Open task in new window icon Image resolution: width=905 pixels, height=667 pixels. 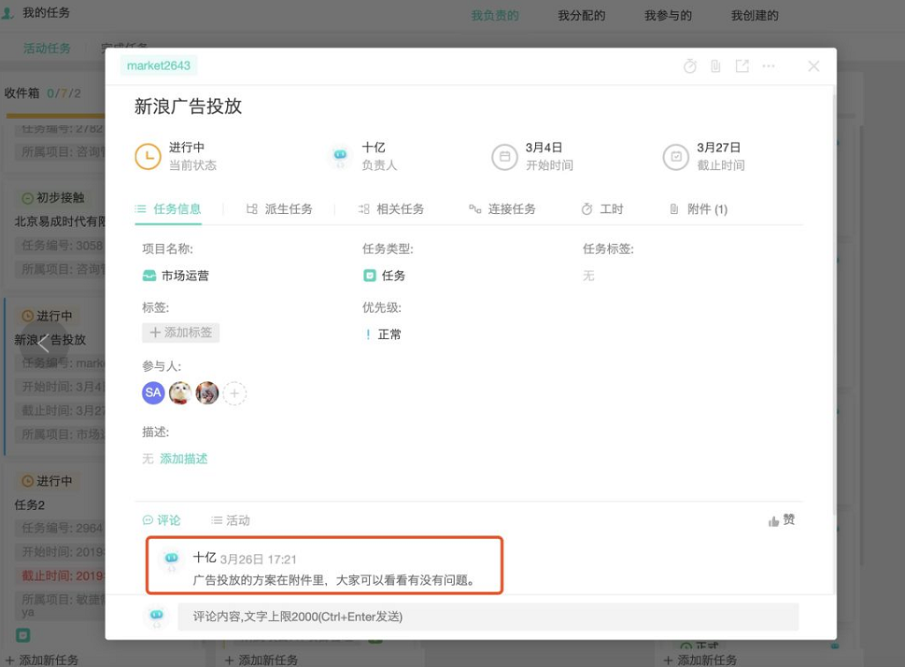[742, 66]
